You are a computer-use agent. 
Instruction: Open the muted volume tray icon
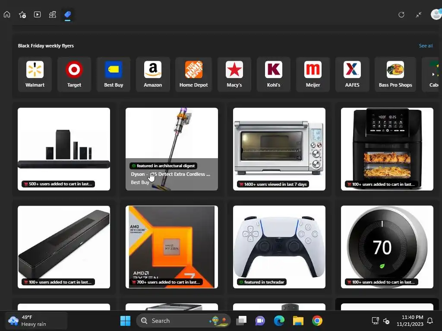coord(386,321)
